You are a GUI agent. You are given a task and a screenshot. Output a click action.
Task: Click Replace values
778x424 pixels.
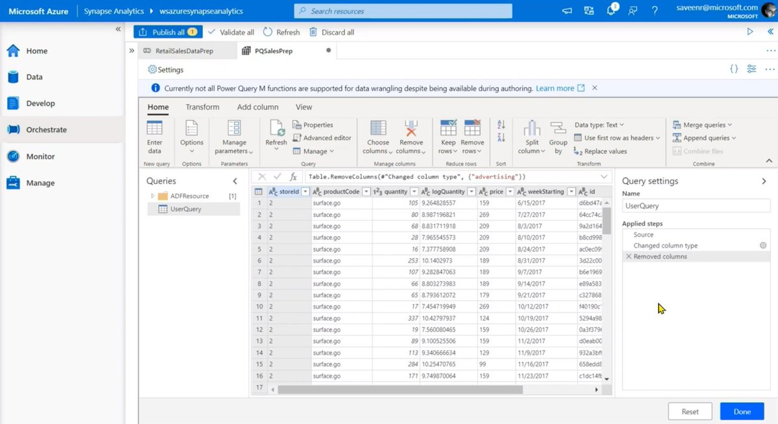point(601,151)
